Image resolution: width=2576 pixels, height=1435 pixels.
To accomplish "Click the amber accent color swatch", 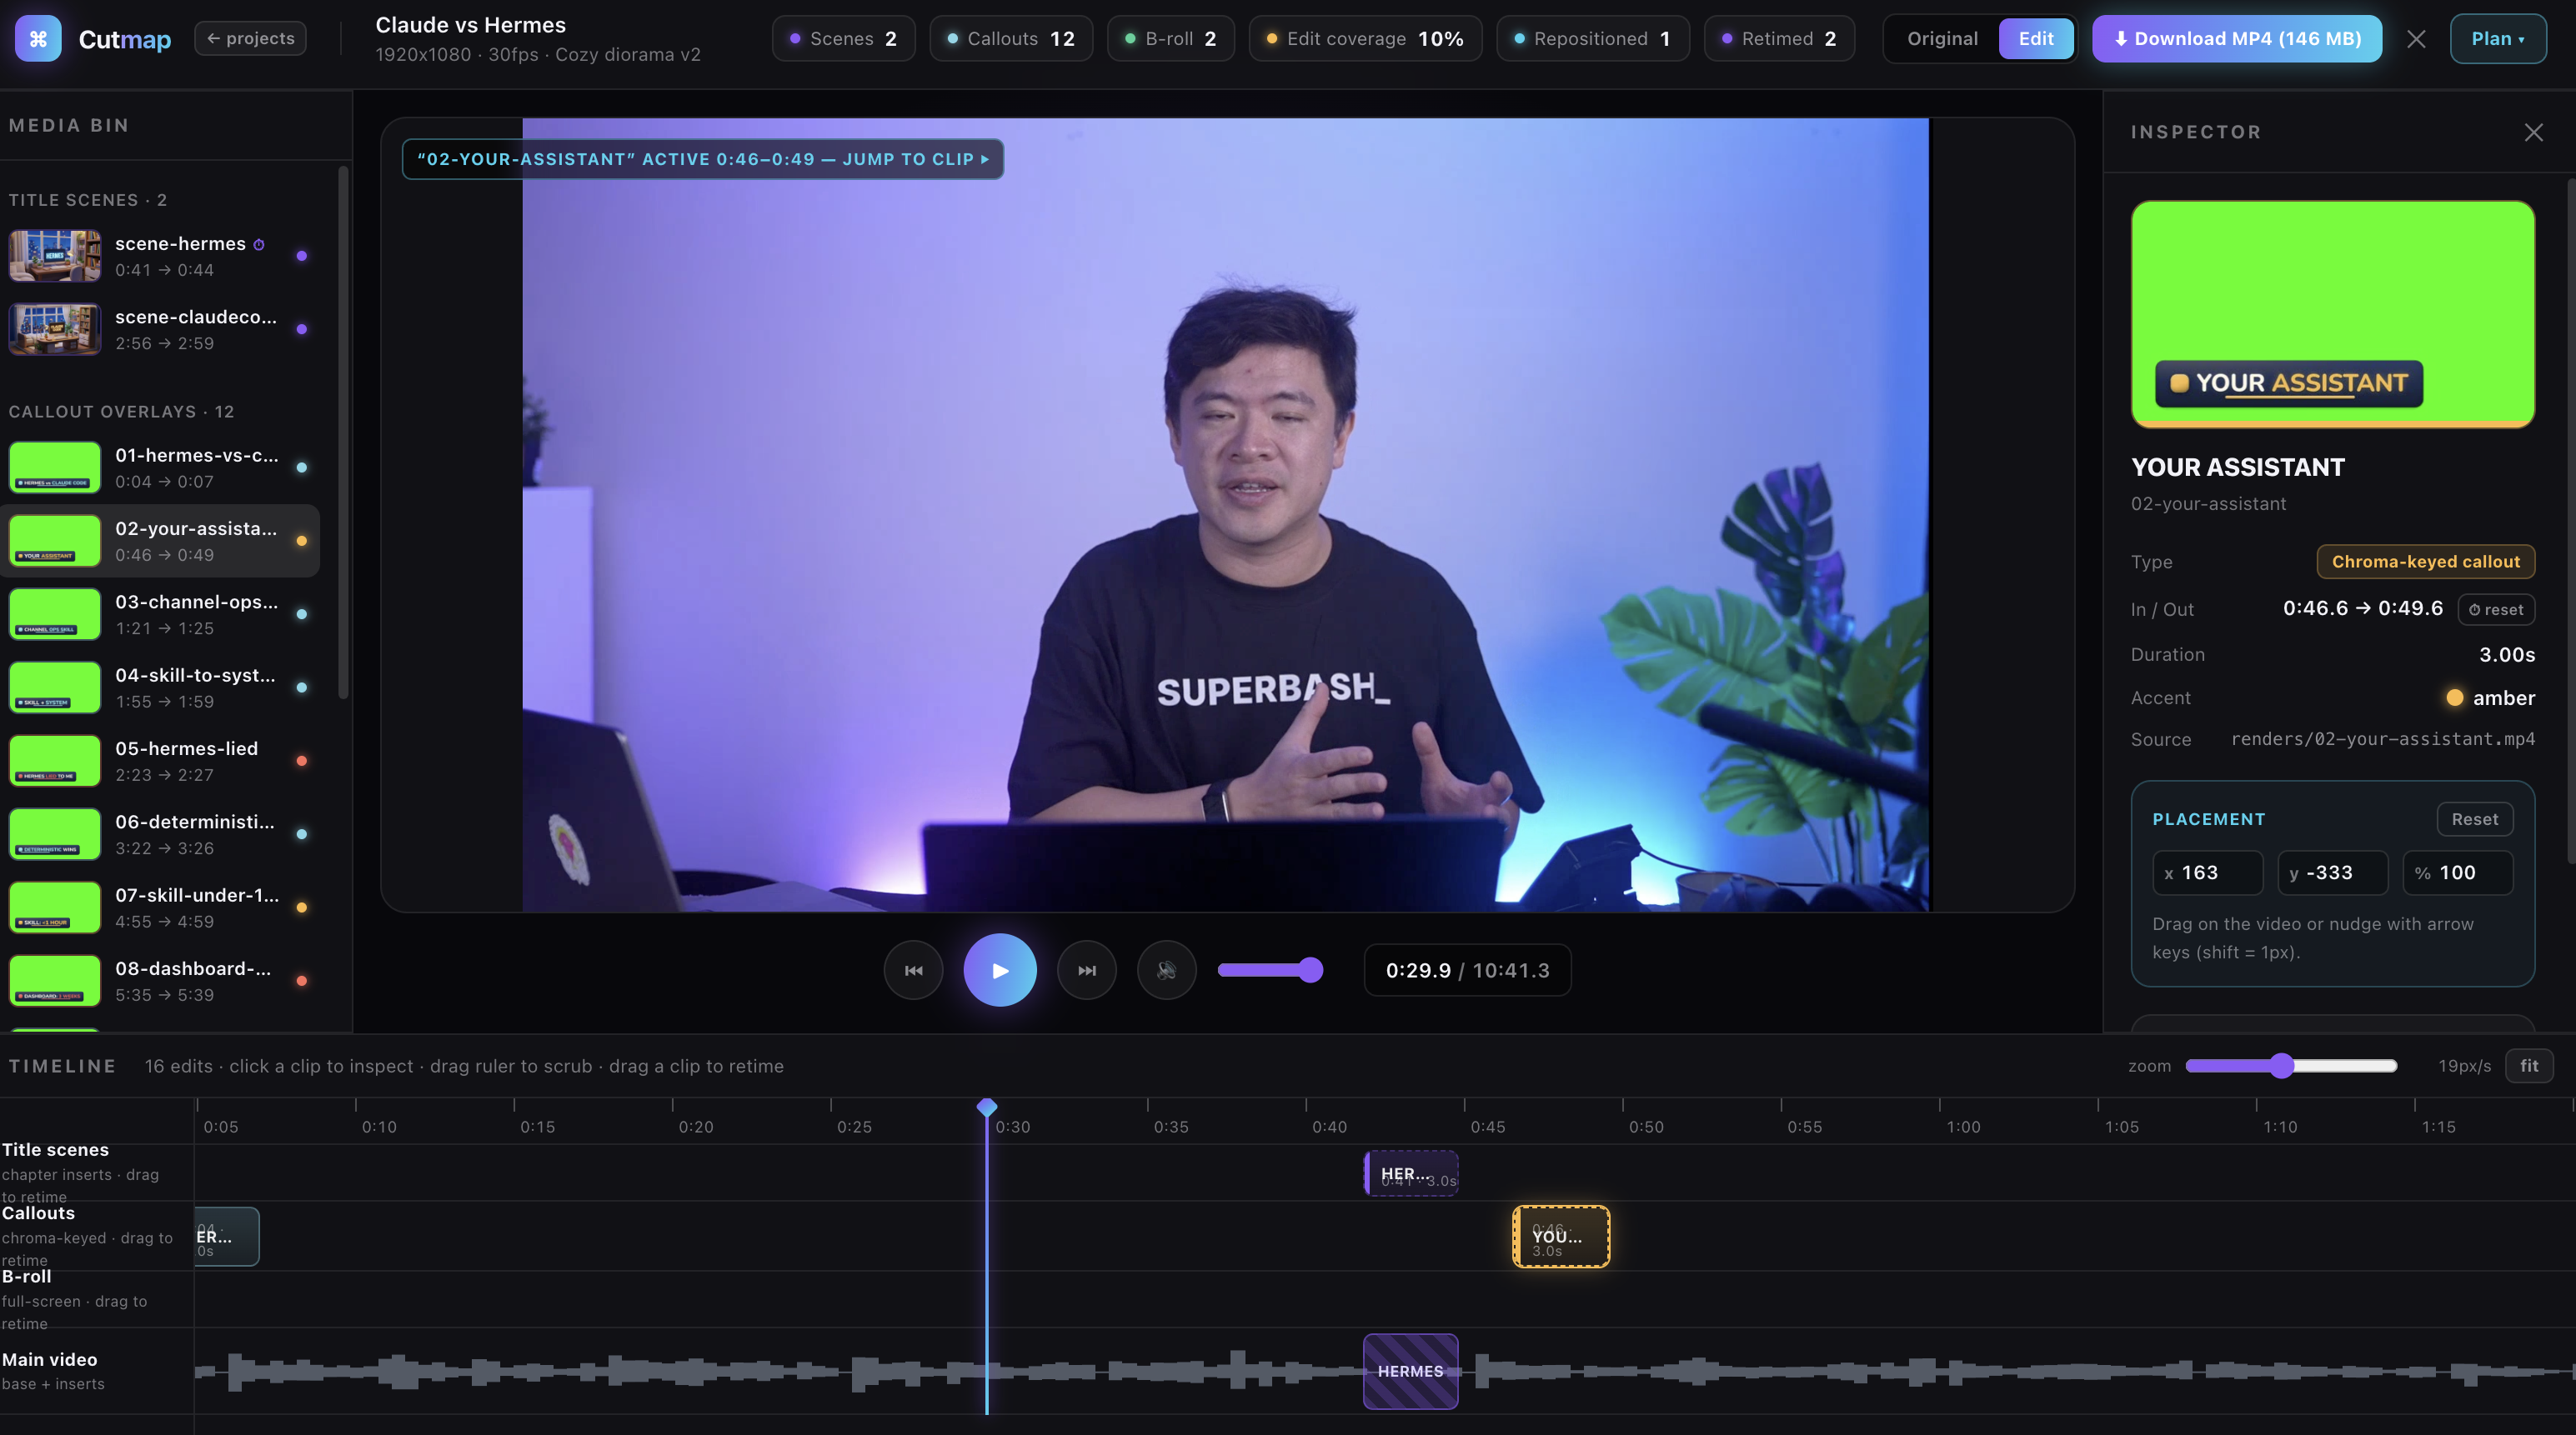I will pos(2454,697).
